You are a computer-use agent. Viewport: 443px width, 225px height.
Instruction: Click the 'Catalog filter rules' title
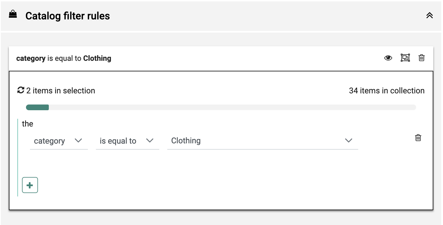pos(68,16)
